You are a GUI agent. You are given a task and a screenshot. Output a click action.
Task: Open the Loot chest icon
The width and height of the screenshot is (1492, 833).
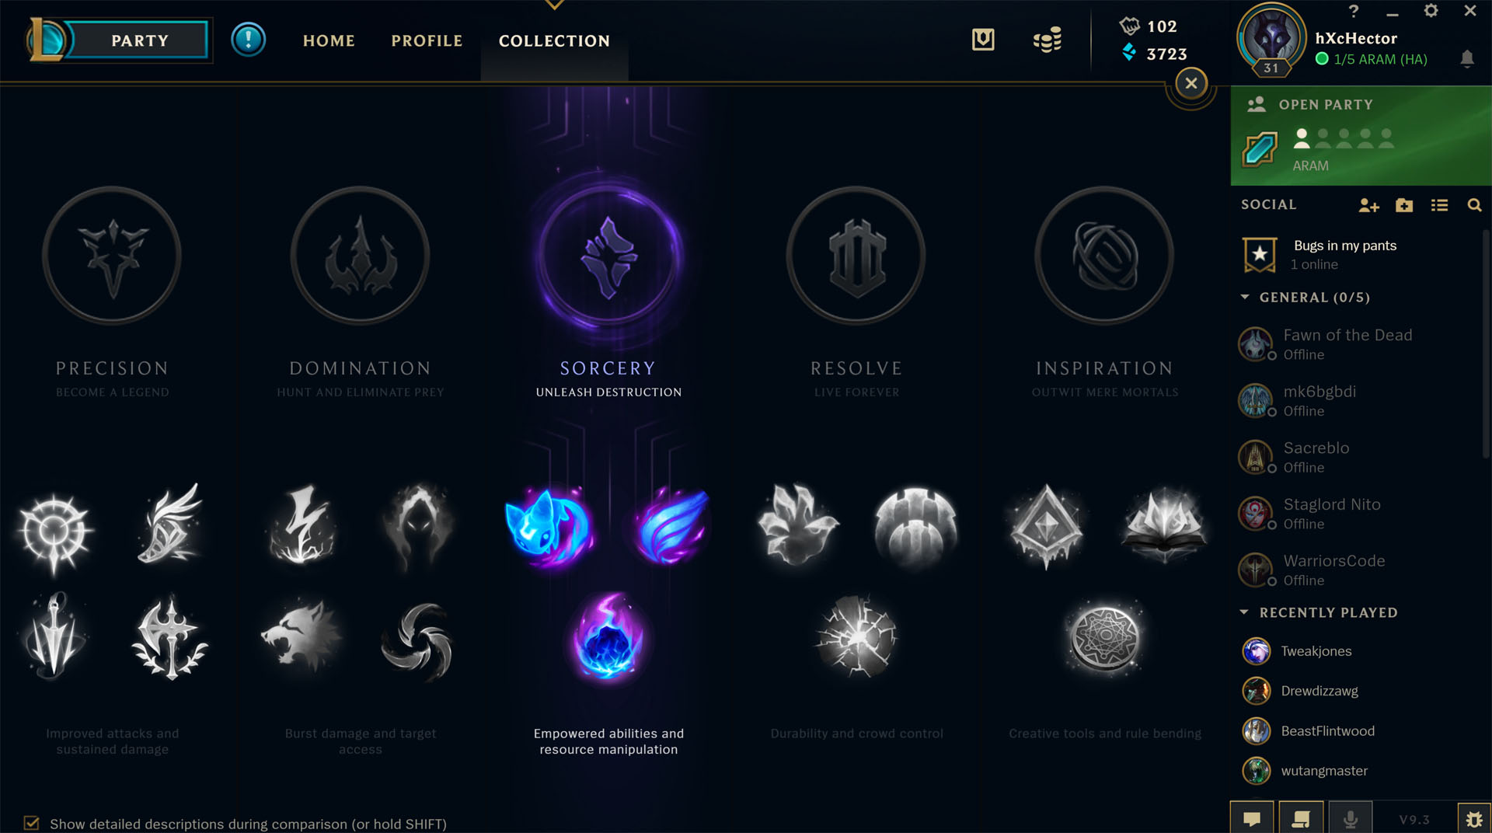[x=983, y=40]
